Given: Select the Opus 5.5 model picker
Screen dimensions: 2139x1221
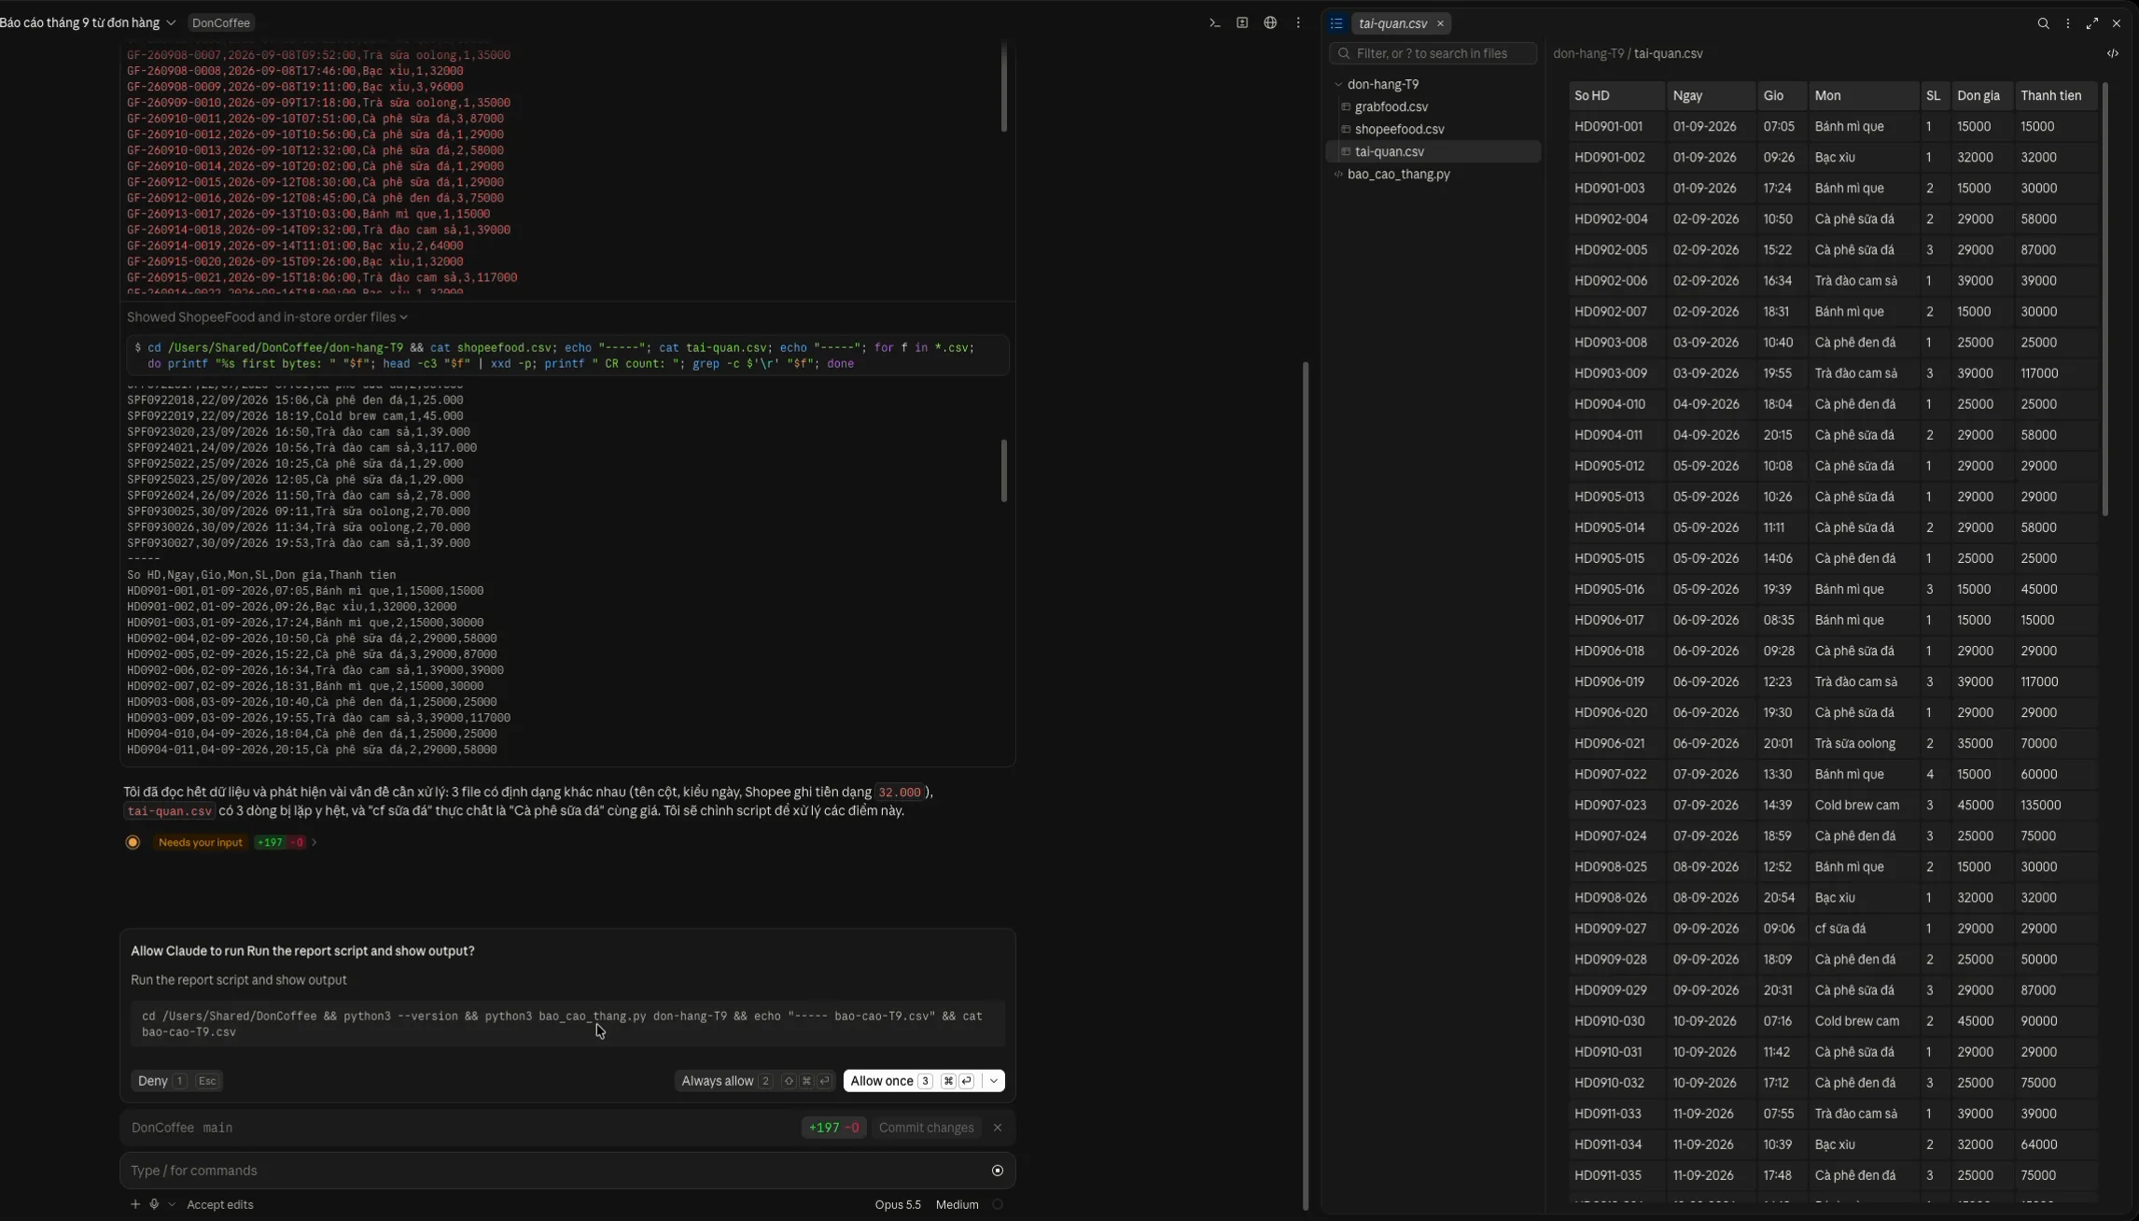Looking at the screenshot, I should pyautogui.click(x=898, y=1204).
